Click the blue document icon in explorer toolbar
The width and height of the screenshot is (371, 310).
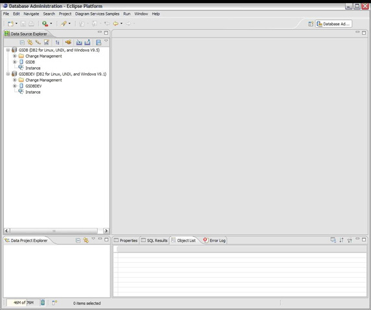(99, 43)
